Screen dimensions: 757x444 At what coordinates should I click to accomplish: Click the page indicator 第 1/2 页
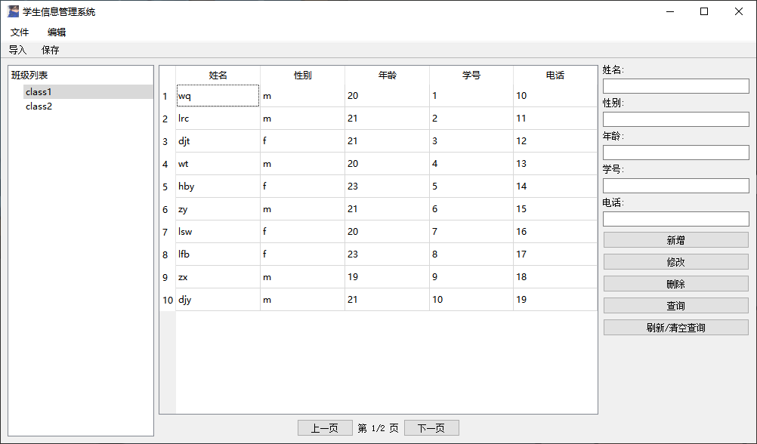pos(378,428)
